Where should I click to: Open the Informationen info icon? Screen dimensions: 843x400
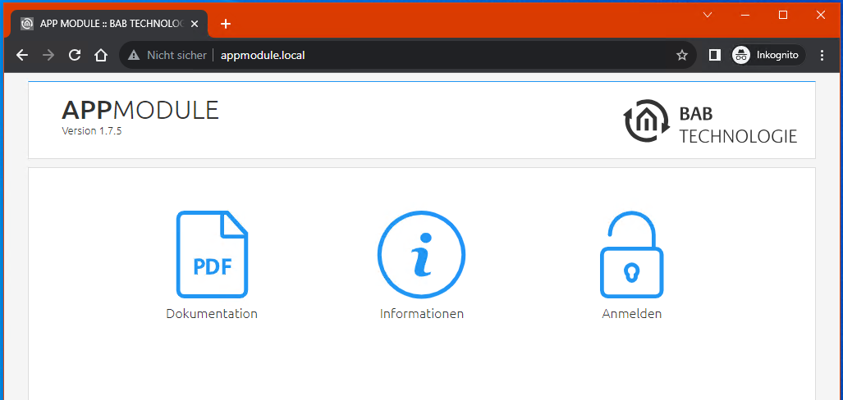[x=422, y=254]
